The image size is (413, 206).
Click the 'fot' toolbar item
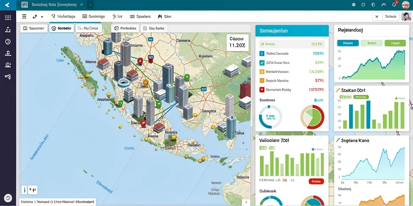[x=117, y=16]
